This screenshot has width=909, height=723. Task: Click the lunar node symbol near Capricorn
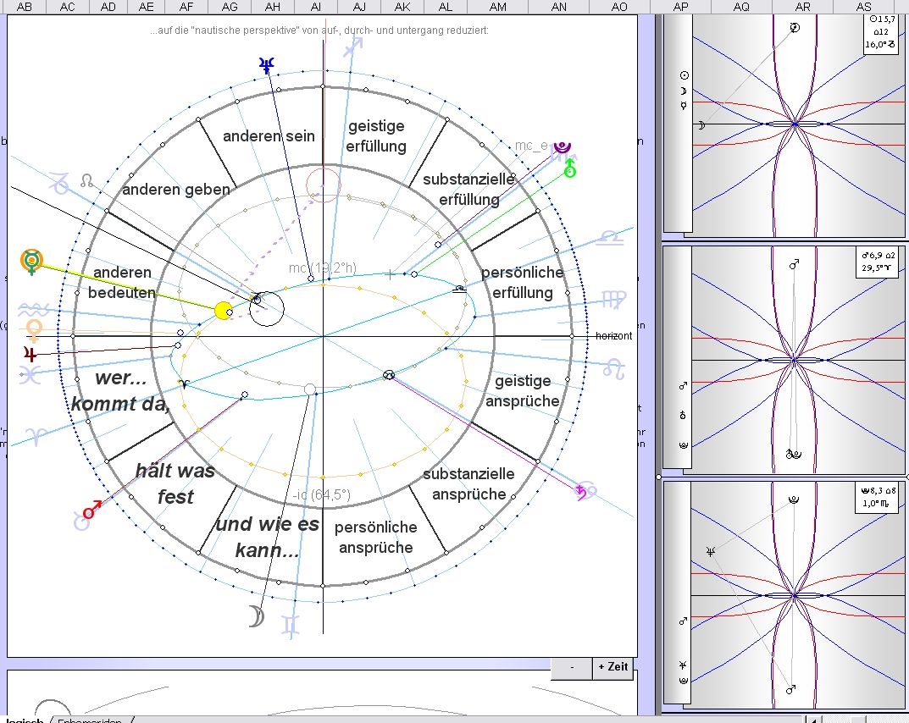click(86, 180)
